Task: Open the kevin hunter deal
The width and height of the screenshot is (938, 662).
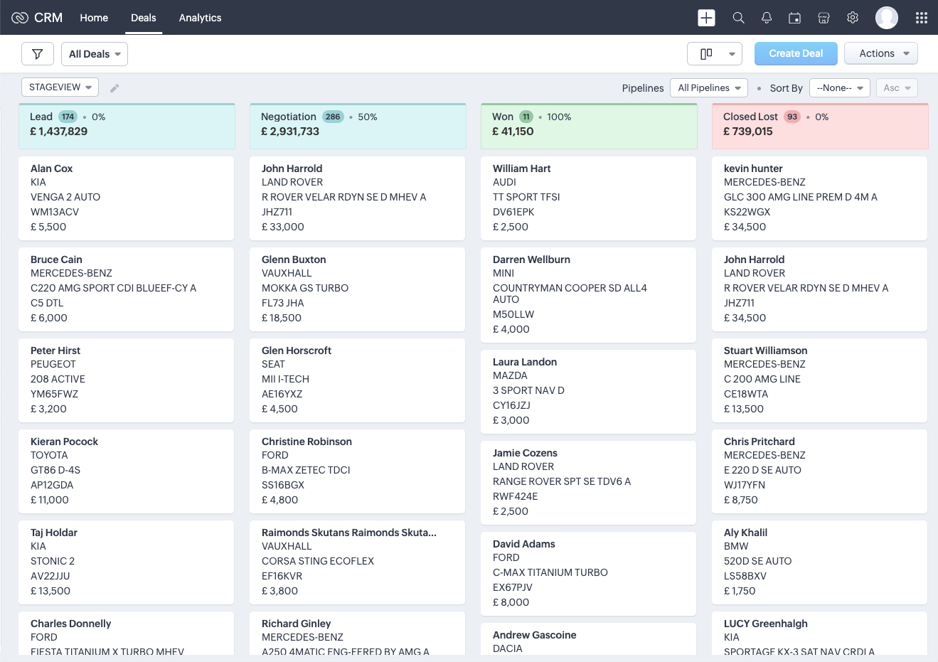Action: click(820, 198)
